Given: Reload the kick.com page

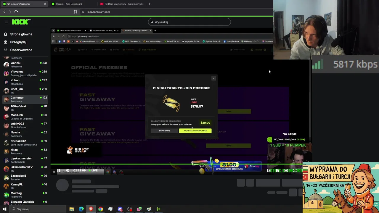Looking at the screenshot, I should tap(16, 12).
